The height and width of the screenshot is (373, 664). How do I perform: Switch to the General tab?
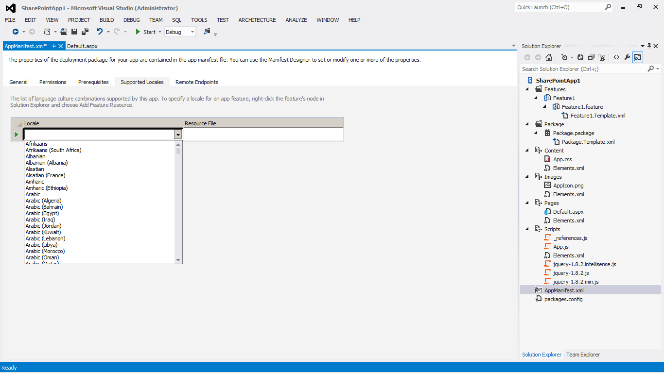(18, 82)
